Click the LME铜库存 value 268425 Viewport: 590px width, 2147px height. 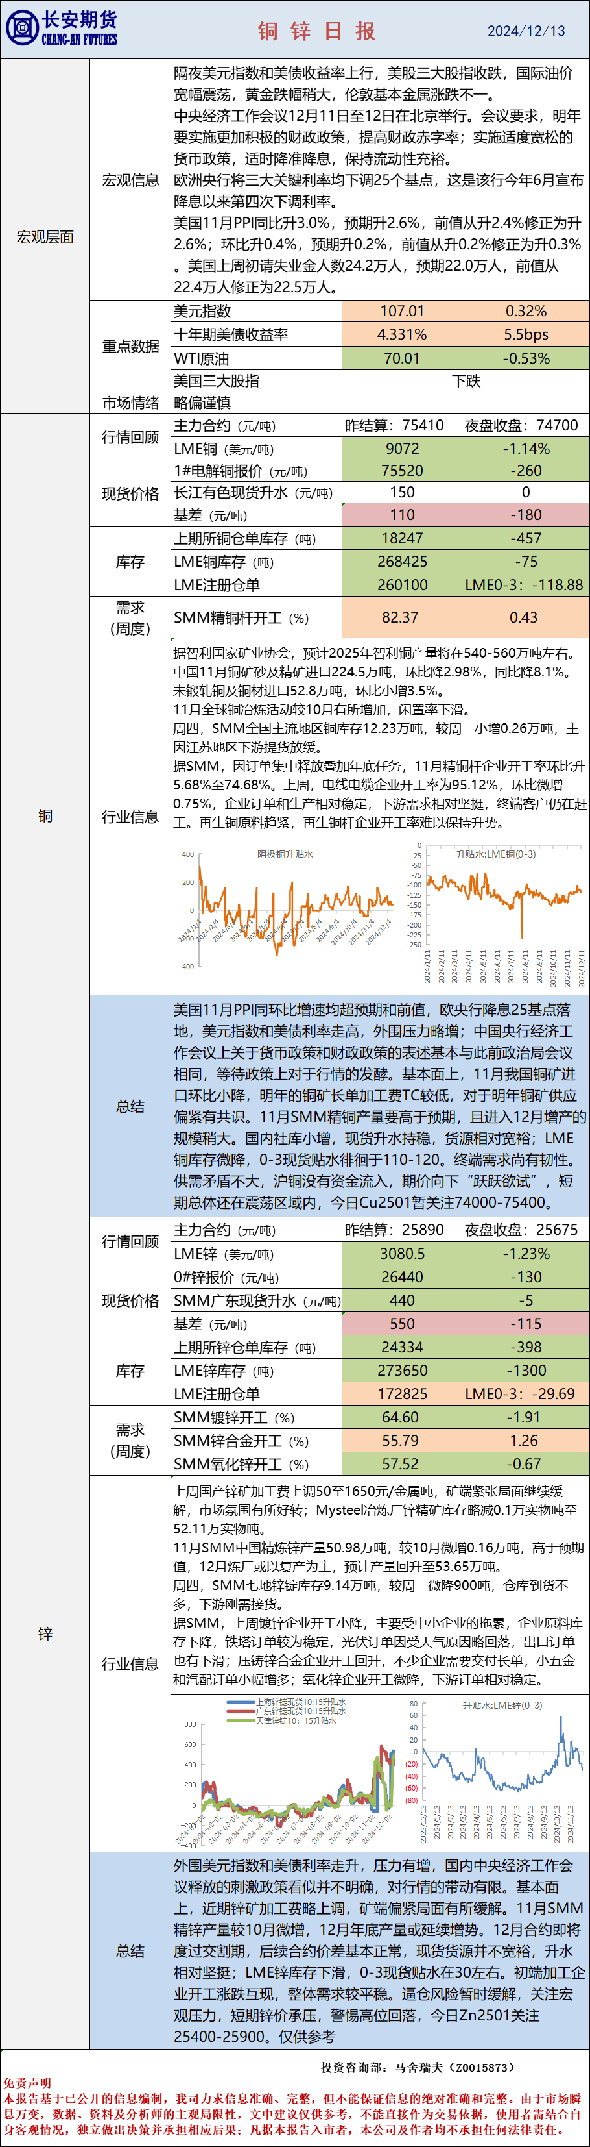tap(402, 562)
